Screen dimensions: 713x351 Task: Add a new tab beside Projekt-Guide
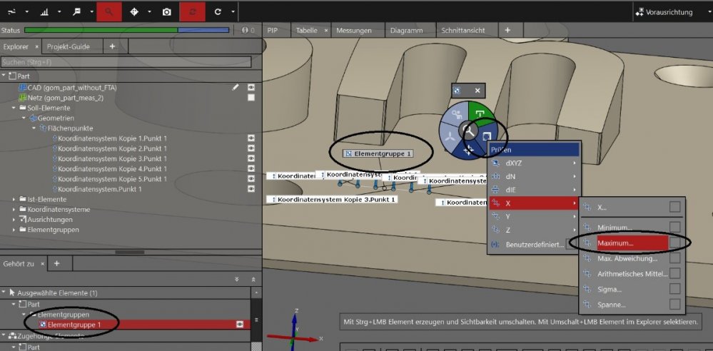[112, 46]
